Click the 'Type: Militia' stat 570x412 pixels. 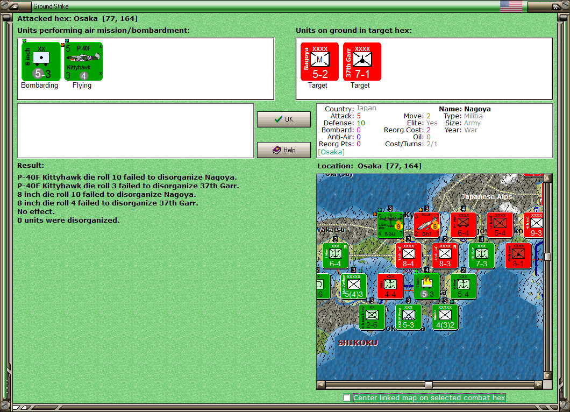[463, 116]
